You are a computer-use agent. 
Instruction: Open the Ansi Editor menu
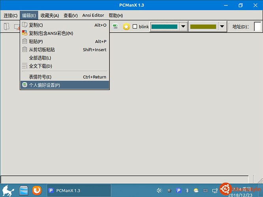pos(93,15)
